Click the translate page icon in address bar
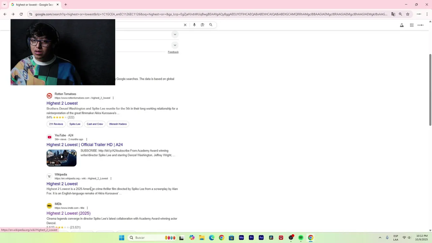The width and height of the screenshot is (432, 243). 393,14
